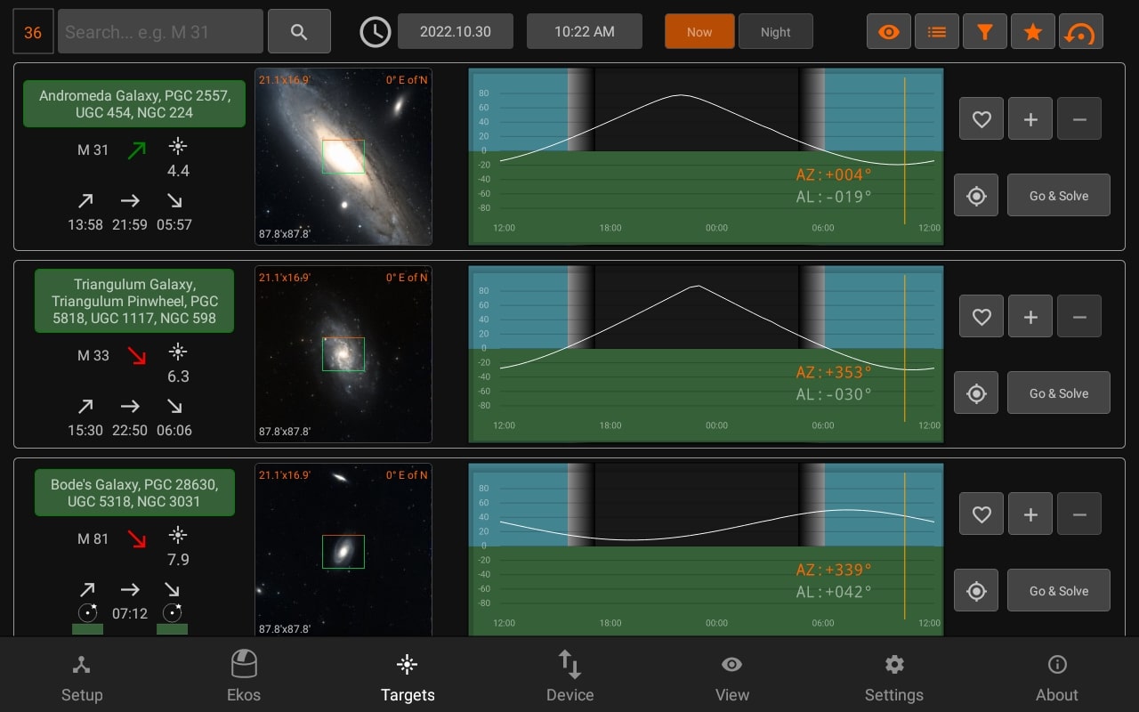Click minus button in Triangulum row

pos(1079,316)
